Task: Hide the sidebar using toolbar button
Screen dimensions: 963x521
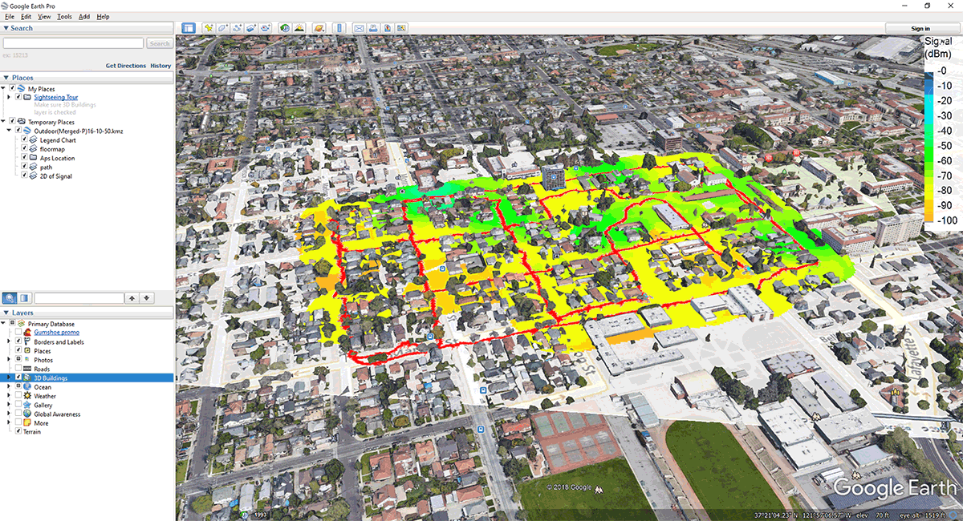Action: [x=189, y=28]
